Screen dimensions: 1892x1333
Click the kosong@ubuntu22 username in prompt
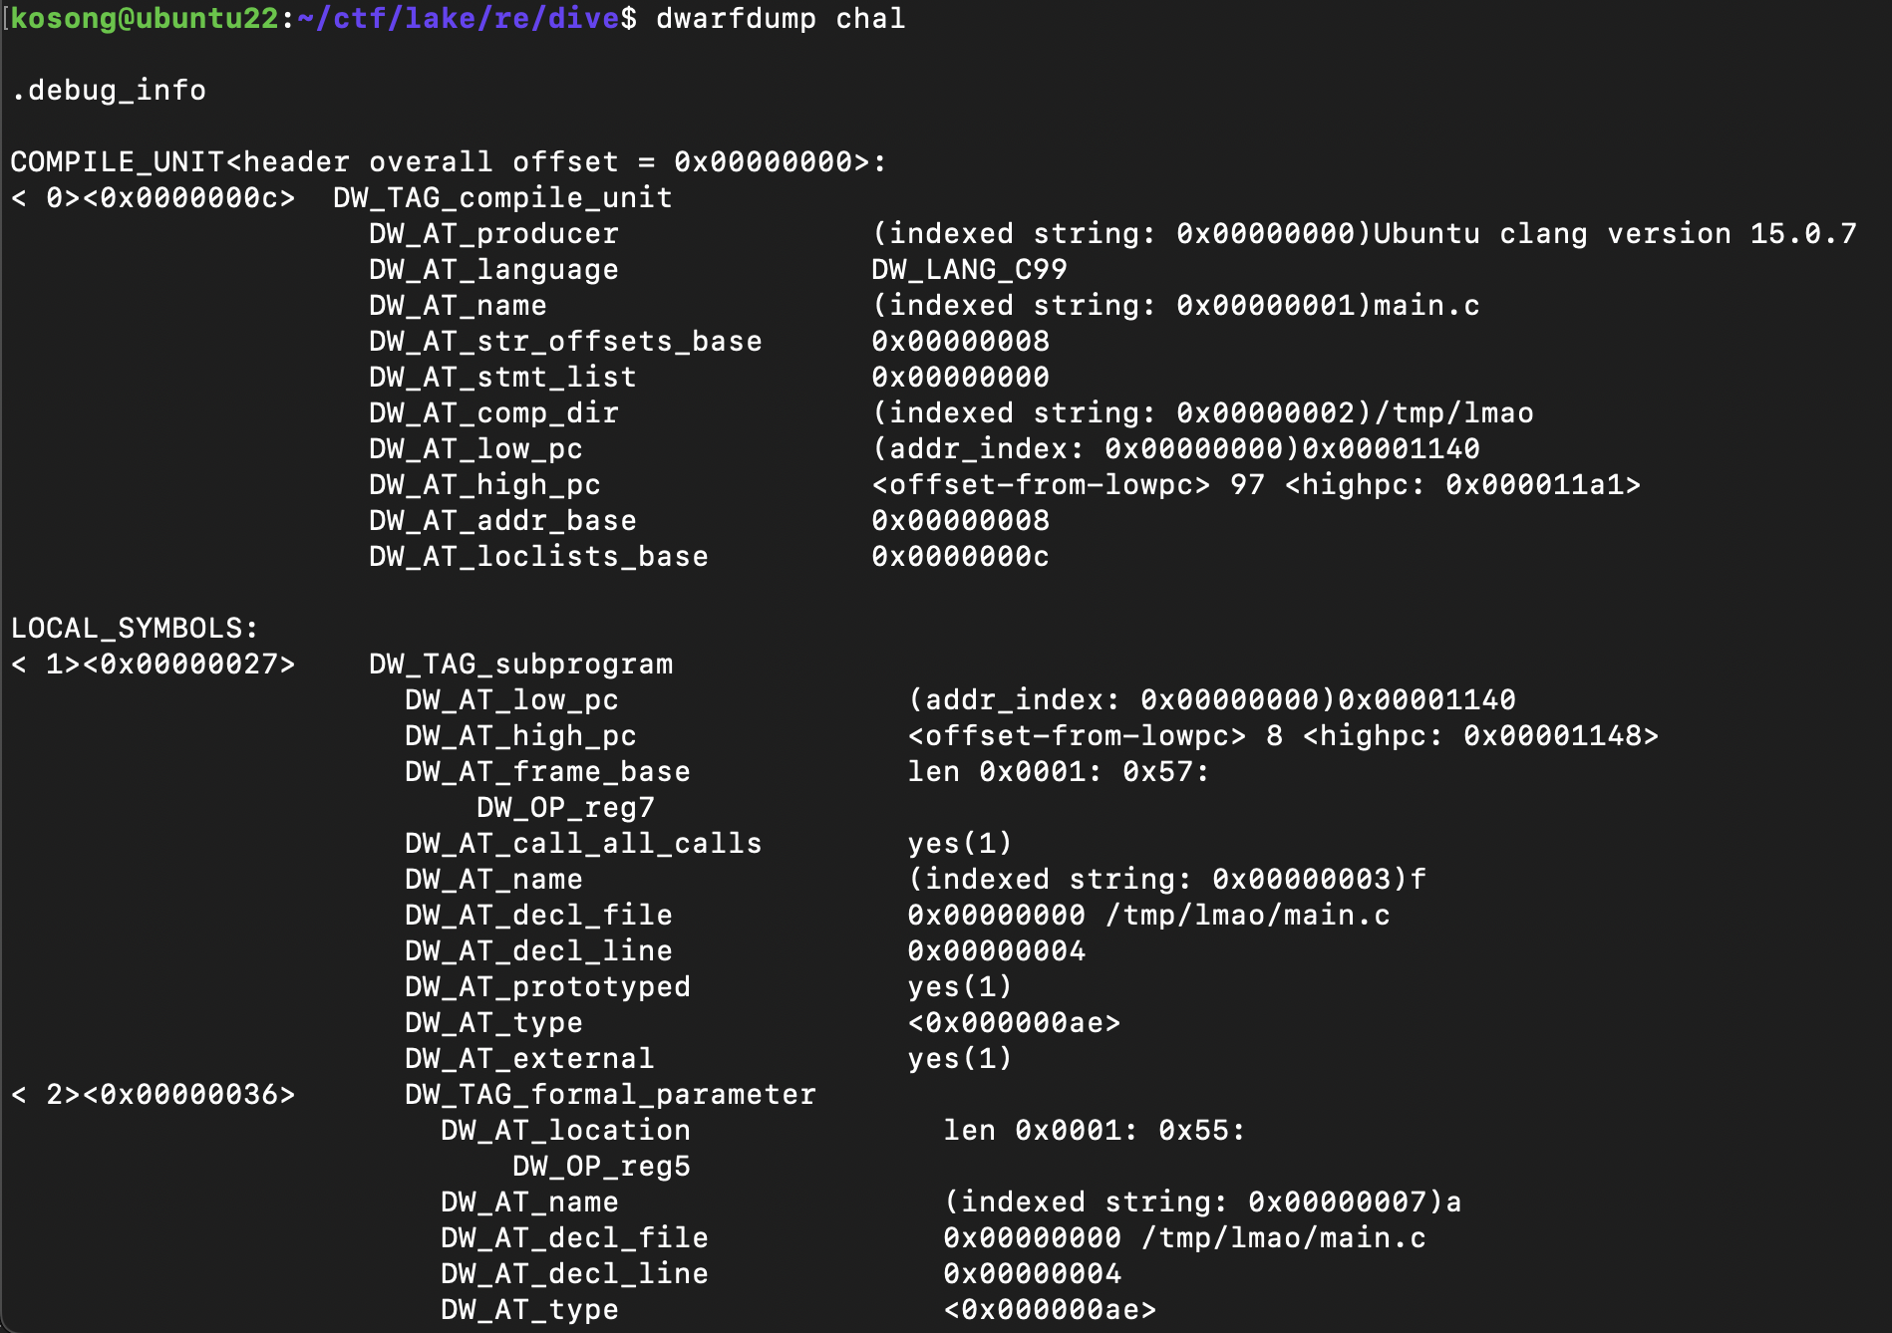pyautogui.click(x=145, y=19)
